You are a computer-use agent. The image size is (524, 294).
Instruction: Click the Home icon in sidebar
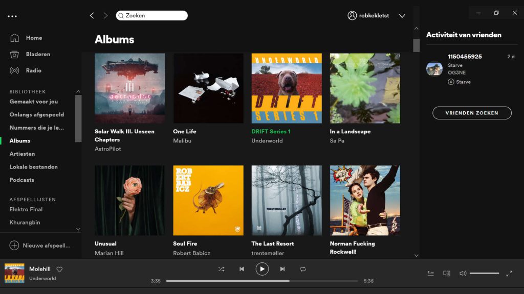point(14,38)
